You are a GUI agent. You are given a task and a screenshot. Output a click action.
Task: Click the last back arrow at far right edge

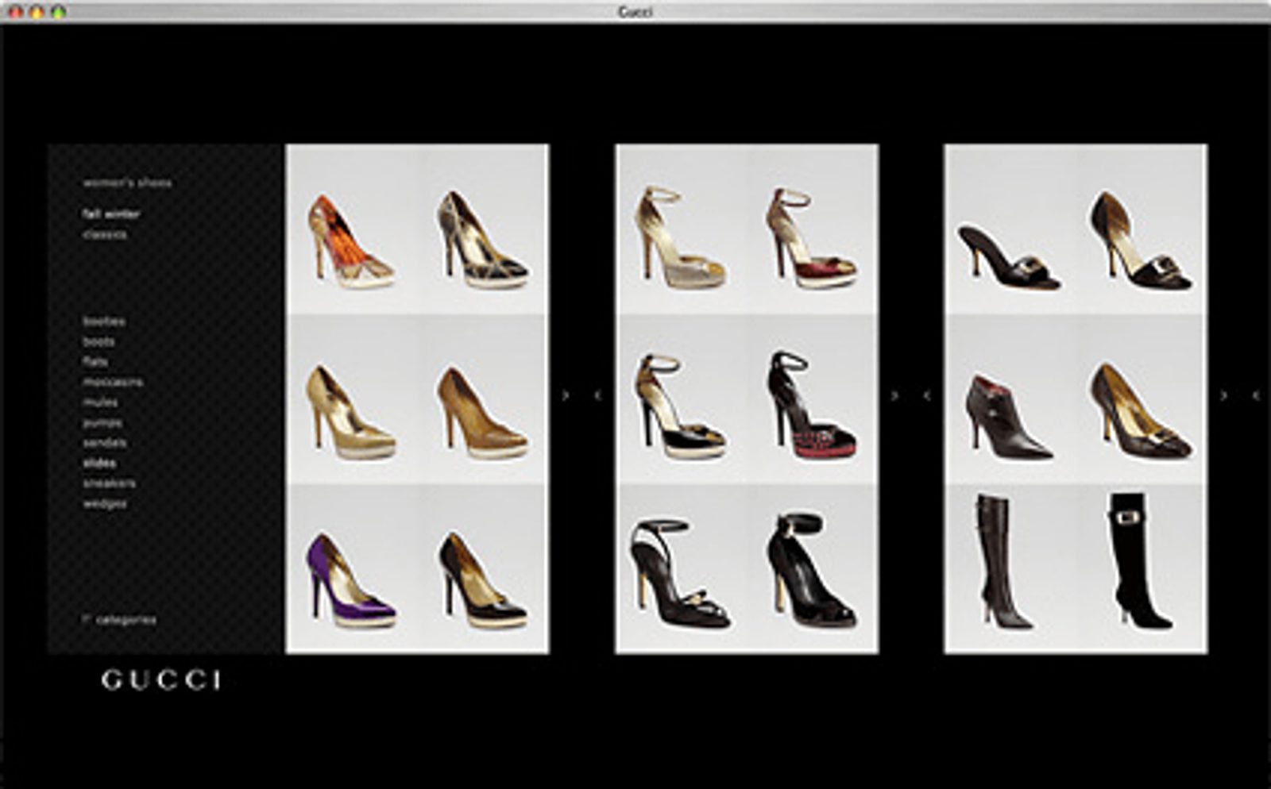(x=1256, y=394)
